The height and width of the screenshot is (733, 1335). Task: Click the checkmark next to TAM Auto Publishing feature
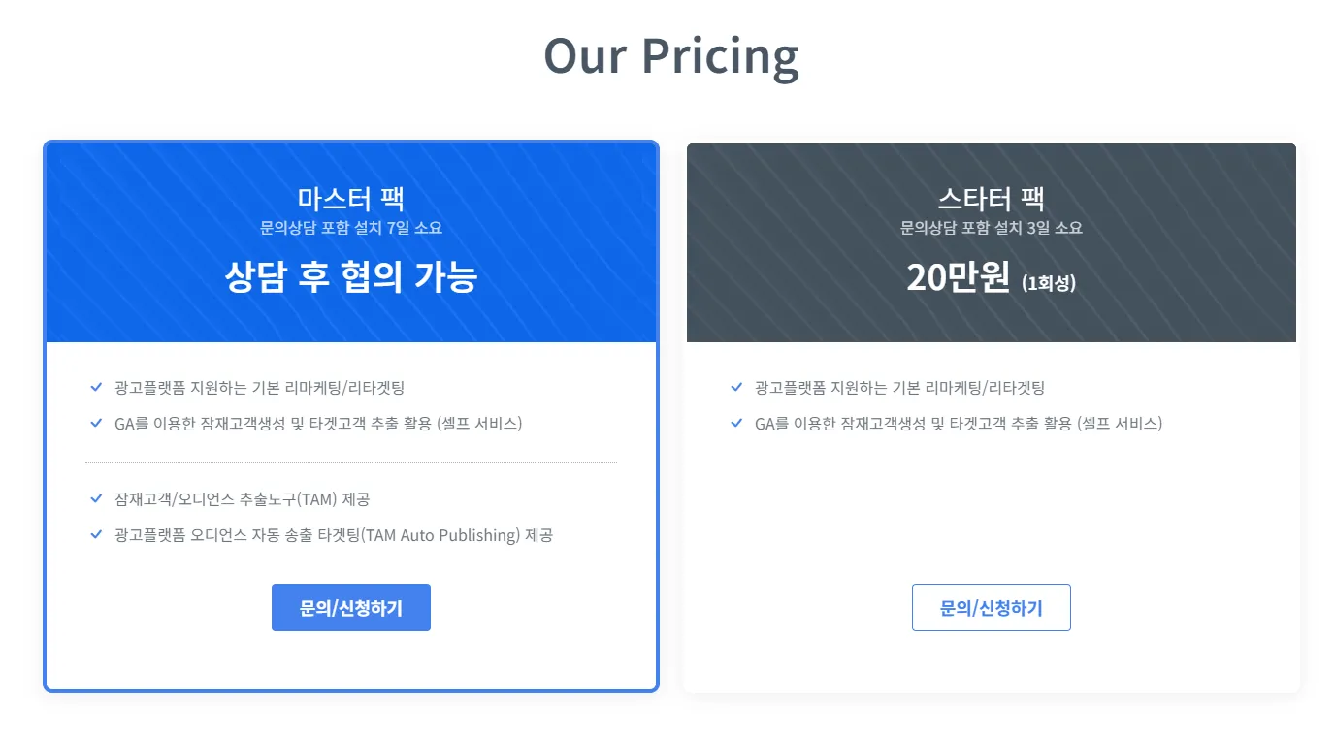pos(96,535)
